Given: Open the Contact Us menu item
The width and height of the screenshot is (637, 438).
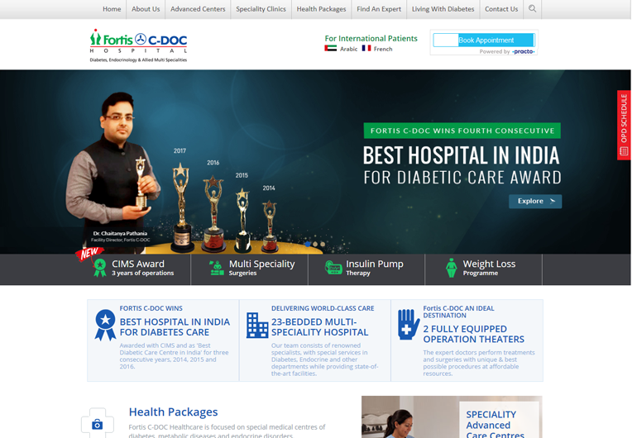Looking at the screenshot, I should click(x=501, y=9).
